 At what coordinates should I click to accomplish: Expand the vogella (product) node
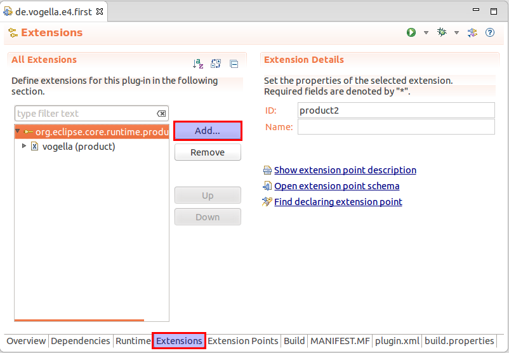tap(23, 146)
